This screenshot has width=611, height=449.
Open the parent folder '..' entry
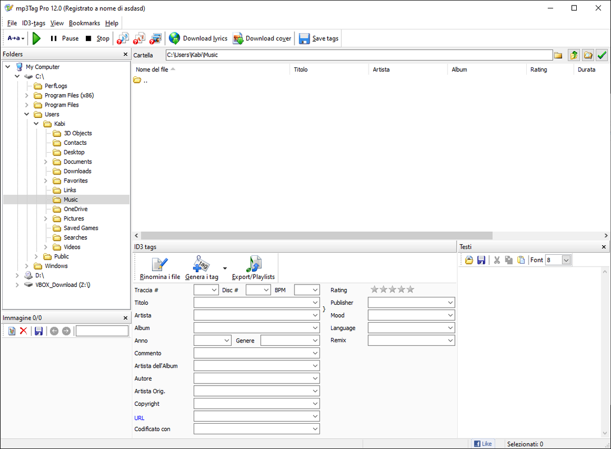140,81
